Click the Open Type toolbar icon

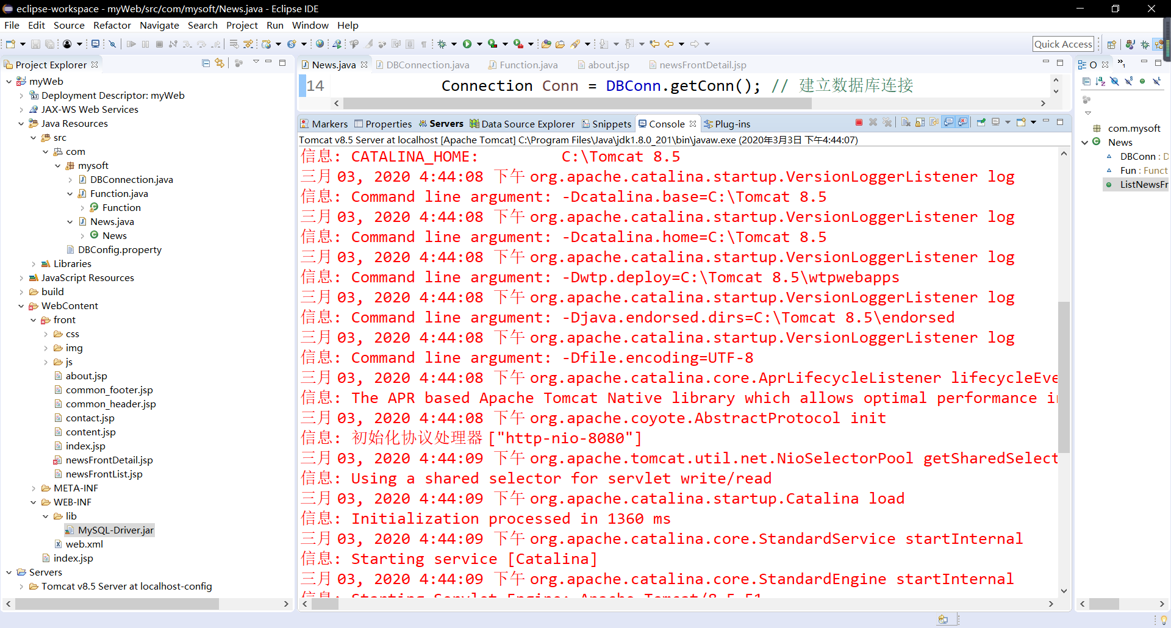tap(546, 44)
